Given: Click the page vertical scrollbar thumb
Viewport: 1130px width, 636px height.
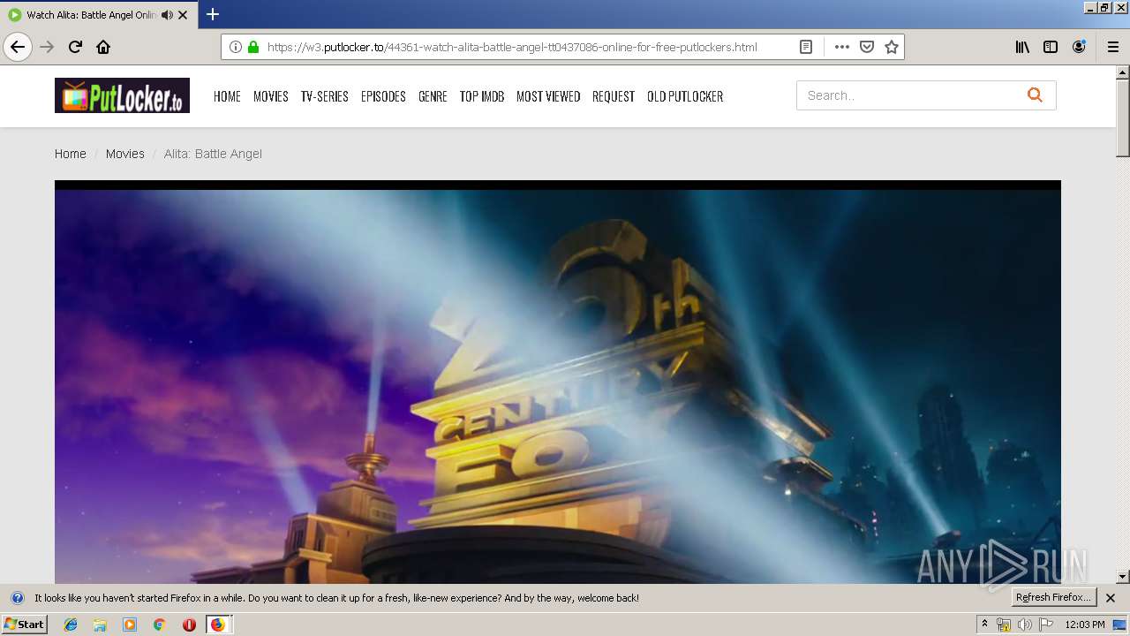Looking at the screenshot, I should (x=1123, y=117).
